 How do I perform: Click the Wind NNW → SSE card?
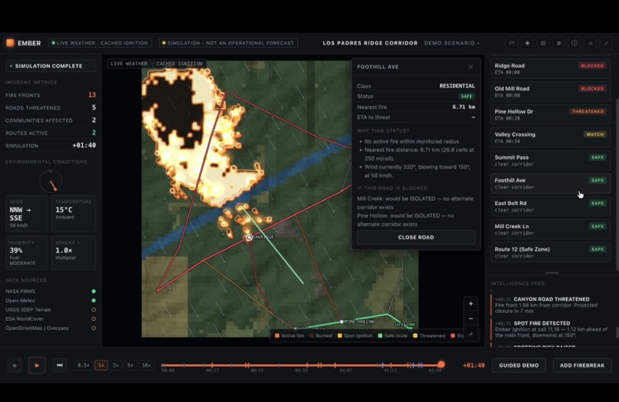coord(26,213)
